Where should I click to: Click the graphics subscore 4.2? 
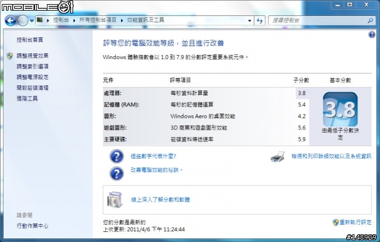[x=302, y=116]
